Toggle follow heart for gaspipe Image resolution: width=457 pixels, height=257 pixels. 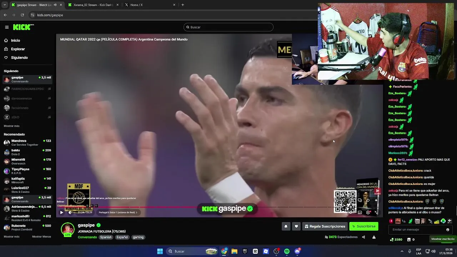[296, 226]
